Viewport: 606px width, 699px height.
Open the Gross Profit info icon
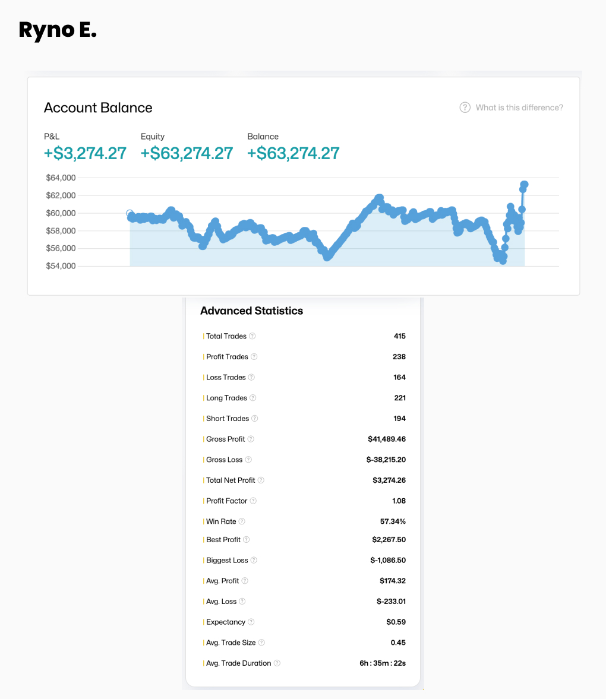point(251,439)
